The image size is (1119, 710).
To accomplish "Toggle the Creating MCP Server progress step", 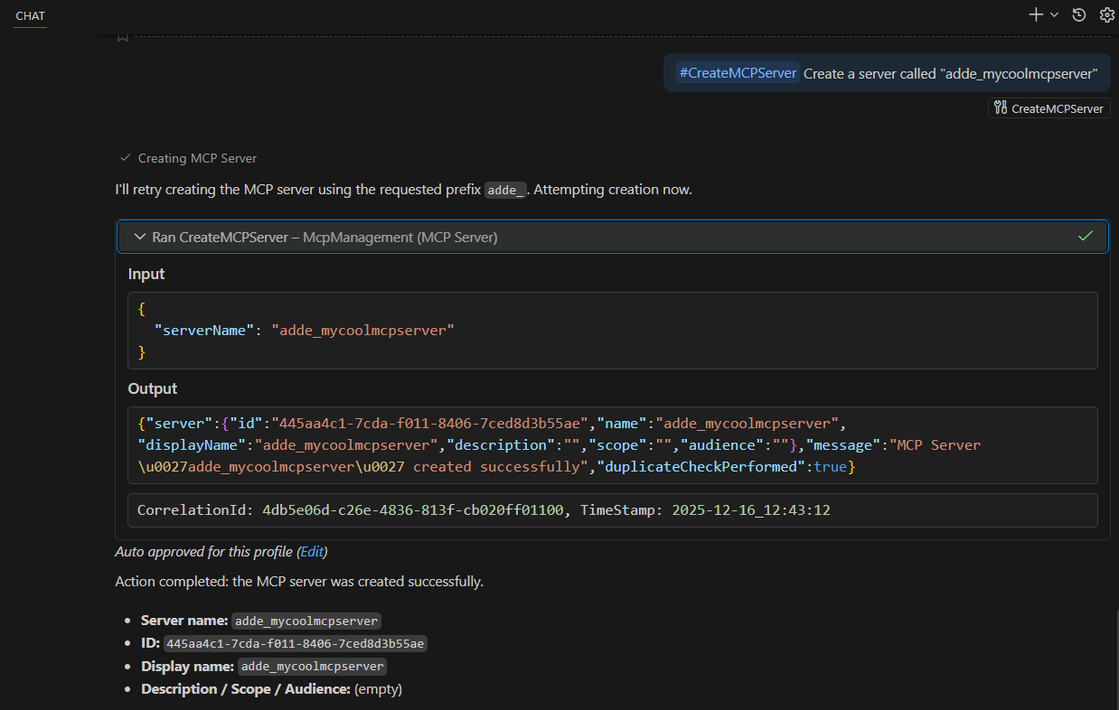I will point(197,158).
